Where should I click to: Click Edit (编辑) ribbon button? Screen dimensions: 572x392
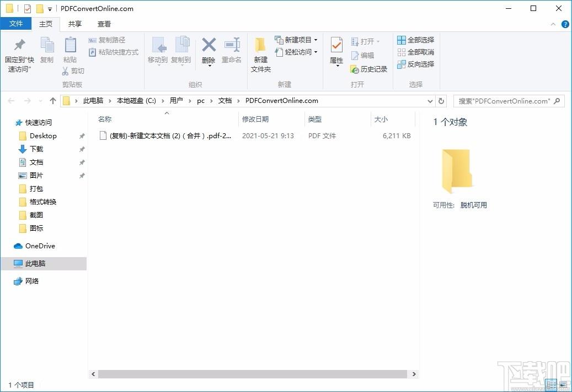coord(362,55)
